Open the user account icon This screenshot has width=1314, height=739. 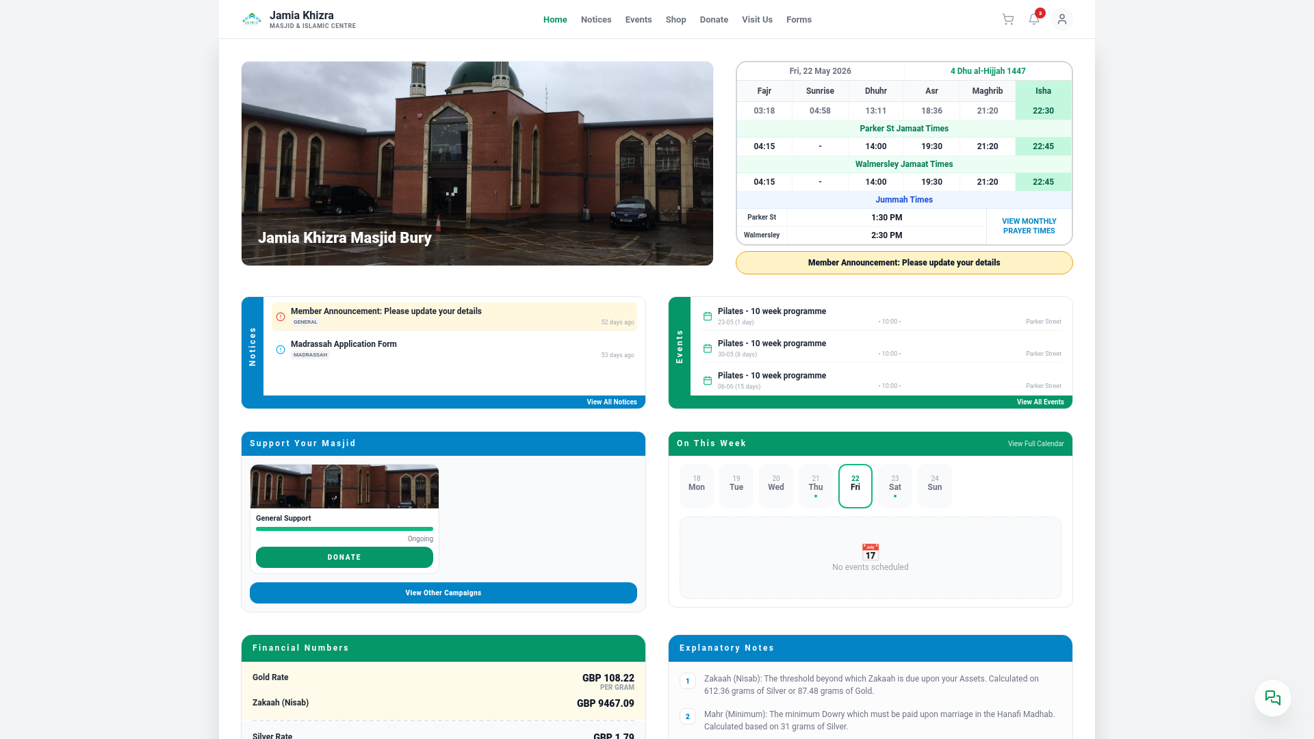[1062, 19]
